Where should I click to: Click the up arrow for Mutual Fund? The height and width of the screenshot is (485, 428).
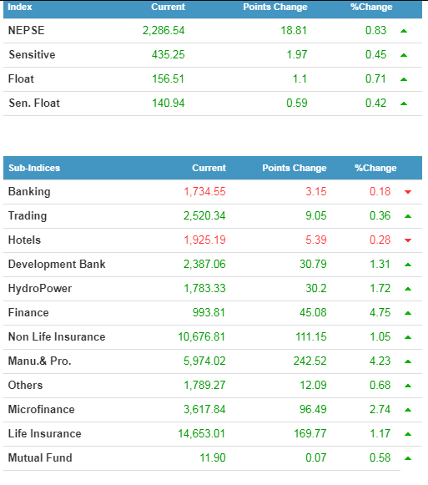[x=408, y=458]
